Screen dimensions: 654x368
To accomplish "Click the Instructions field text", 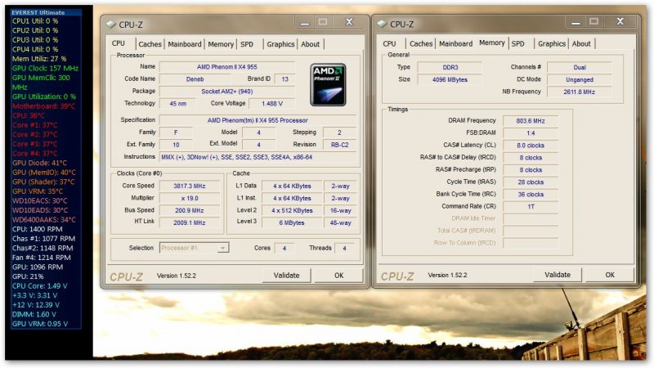I will tap(258, 157).
